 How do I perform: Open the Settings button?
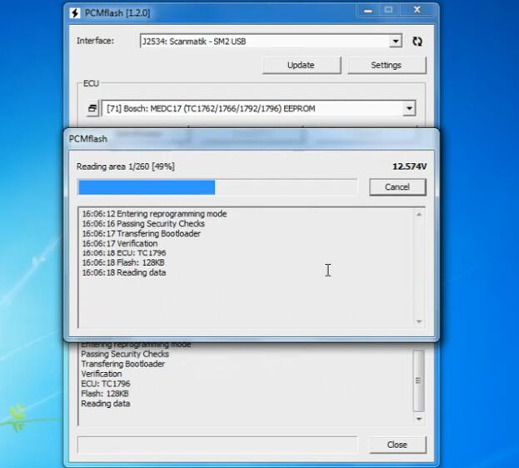click(387, 65)
